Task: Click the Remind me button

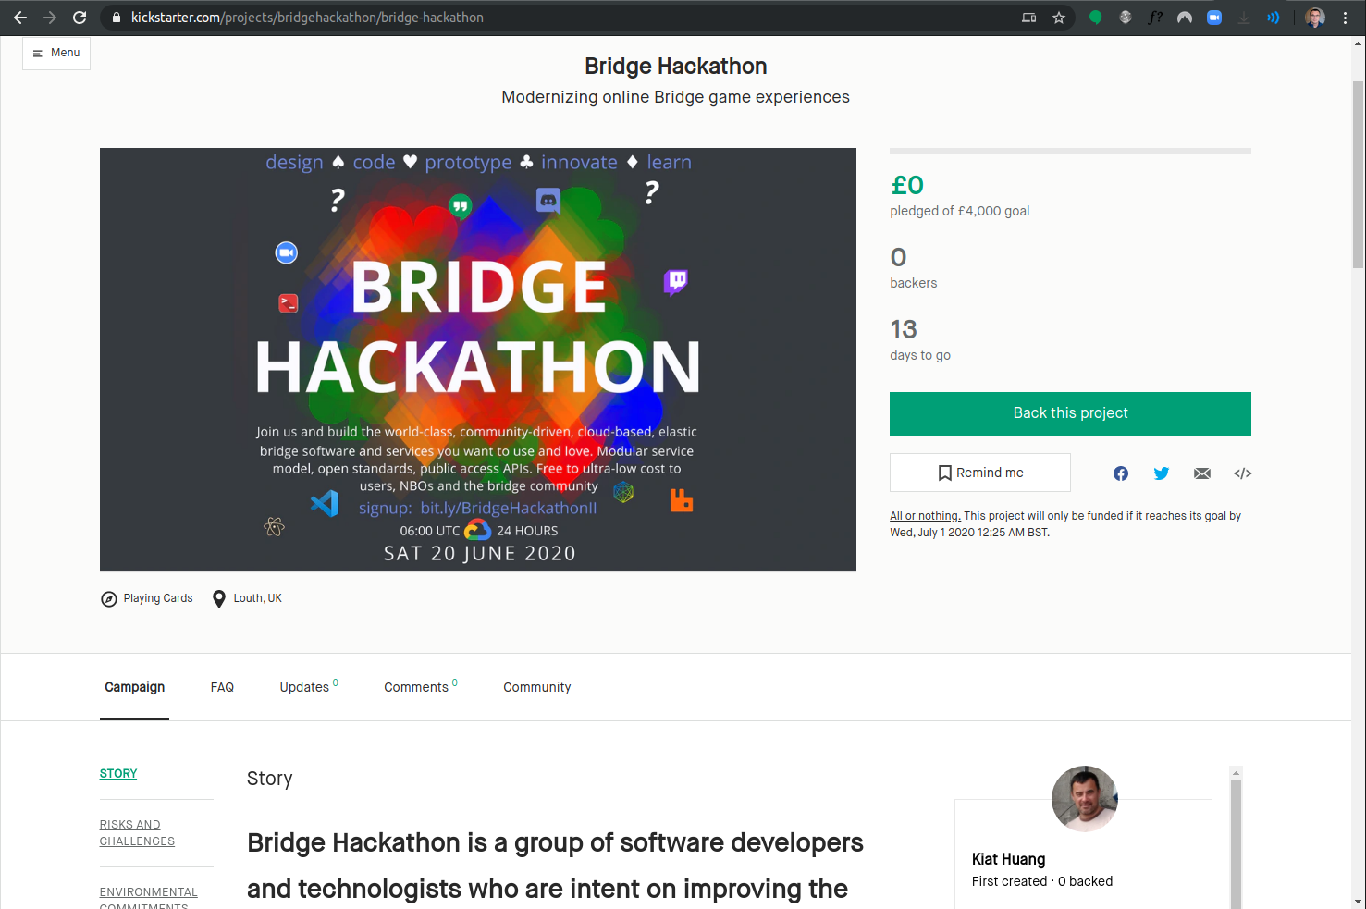Action: pos(980,473)
